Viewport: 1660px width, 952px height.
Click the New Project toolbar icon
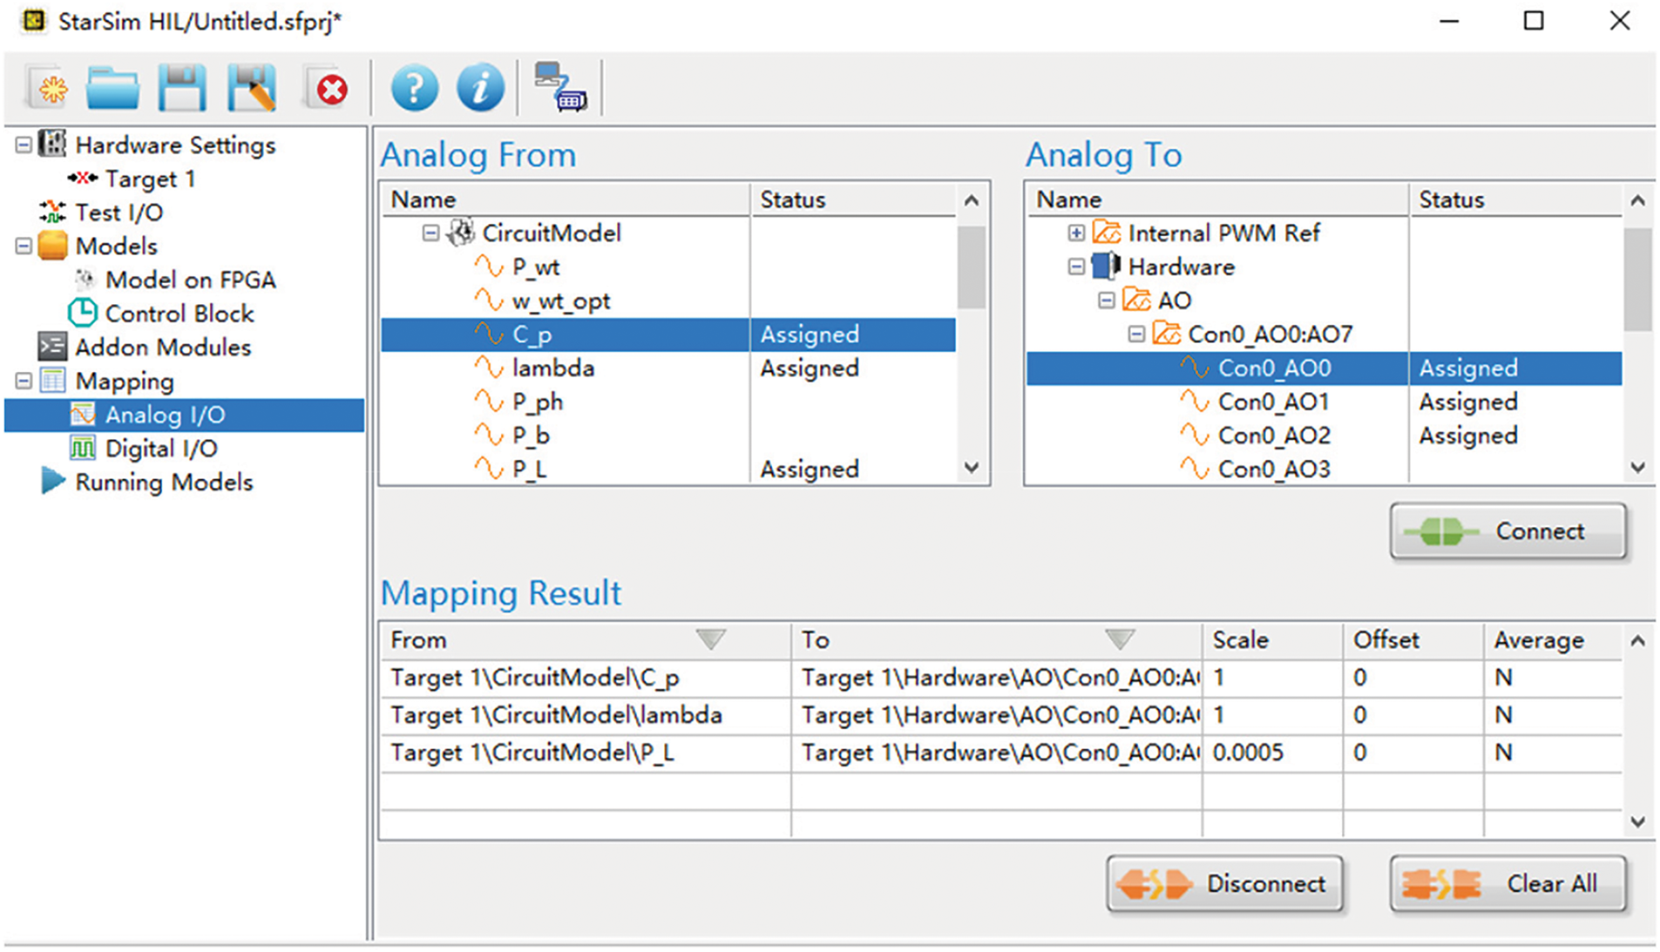[49, 88]
